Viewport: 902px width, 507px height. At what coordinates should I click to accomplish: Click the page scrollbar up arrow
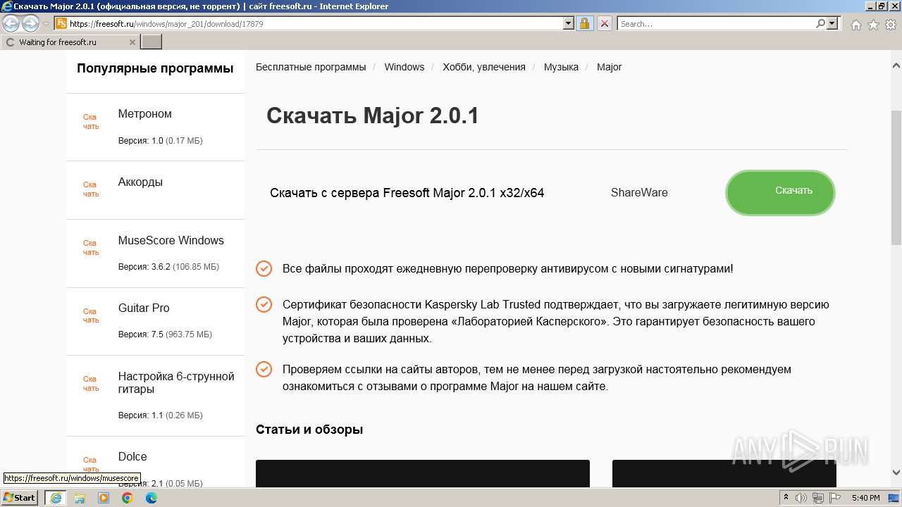[896, 65]
